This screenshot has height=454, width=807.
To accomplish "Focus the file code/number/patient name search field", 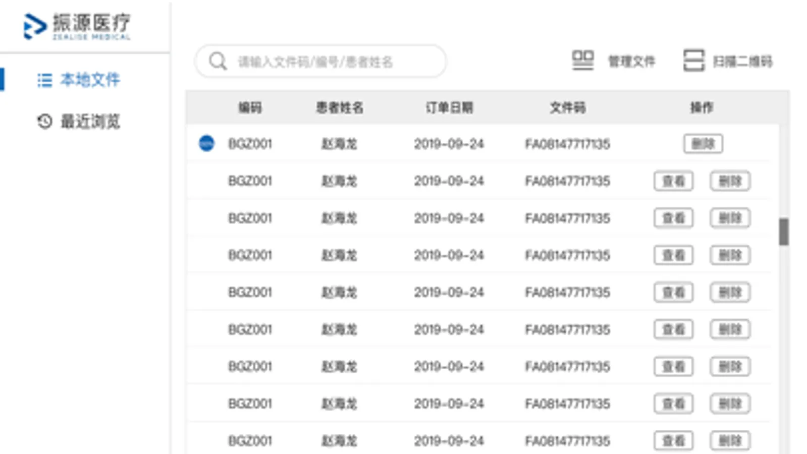I will tap(320, 62).
